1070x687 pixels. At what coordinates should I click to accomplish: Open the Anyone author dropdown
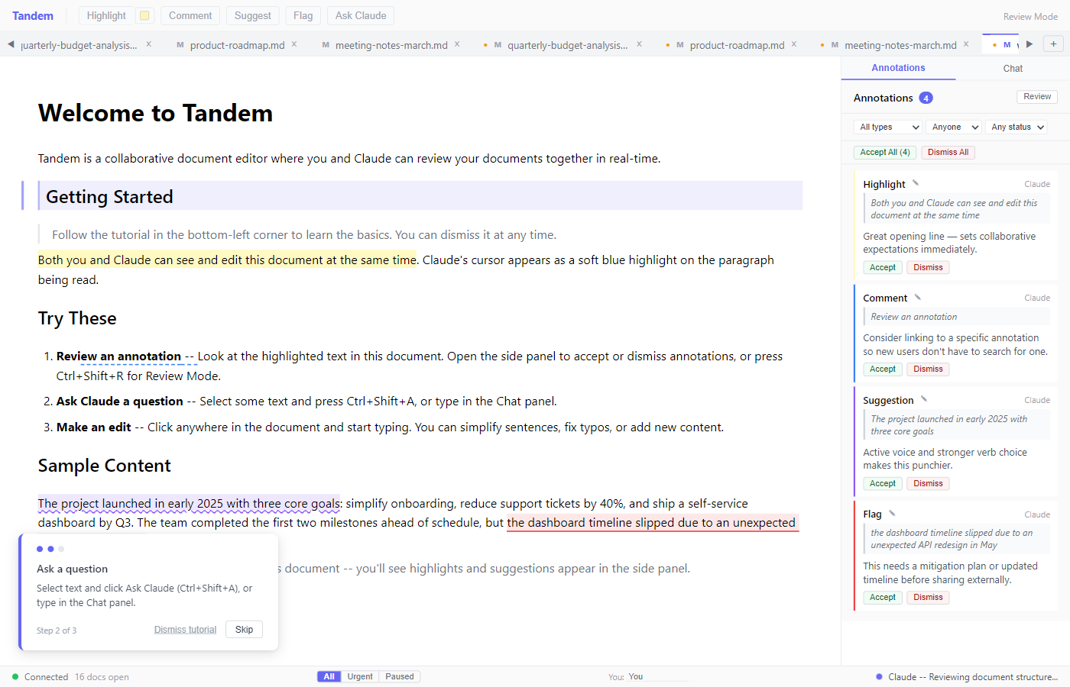click(x=953, y=127)
